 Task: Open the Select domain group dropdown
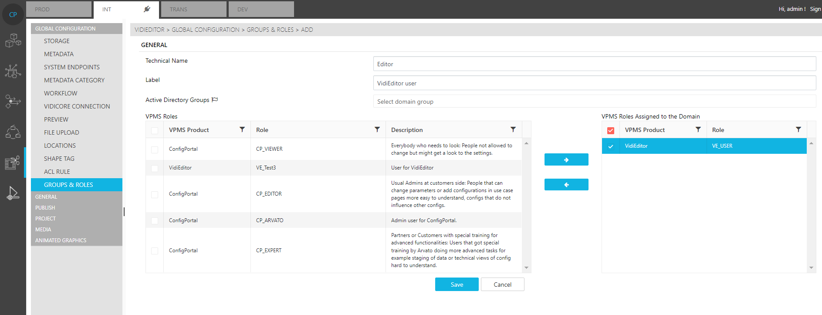[594, 102]
